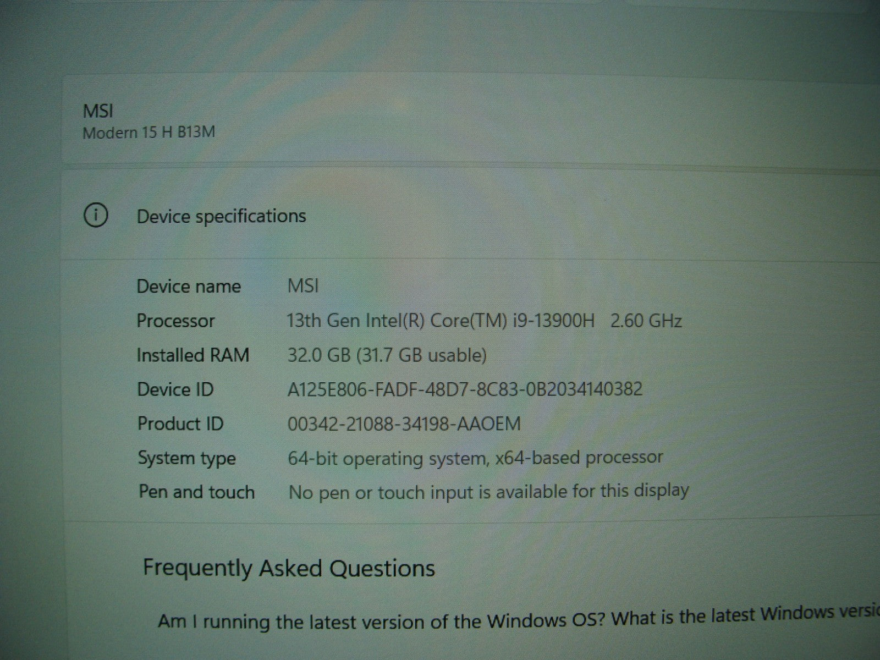Click the System type label
This screenshot has height=660, width=880.
(x=186, y=458)
